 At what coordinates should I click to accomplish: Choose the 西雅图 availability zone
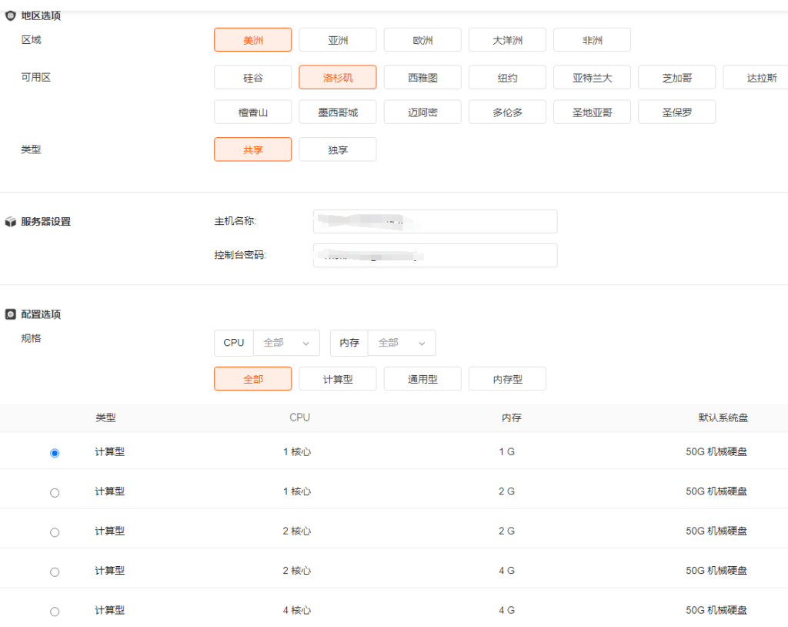click(x=422, y=78)
